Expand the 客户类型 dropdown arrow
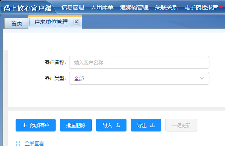This screenshot has width=225, height=146. (202, 78)
